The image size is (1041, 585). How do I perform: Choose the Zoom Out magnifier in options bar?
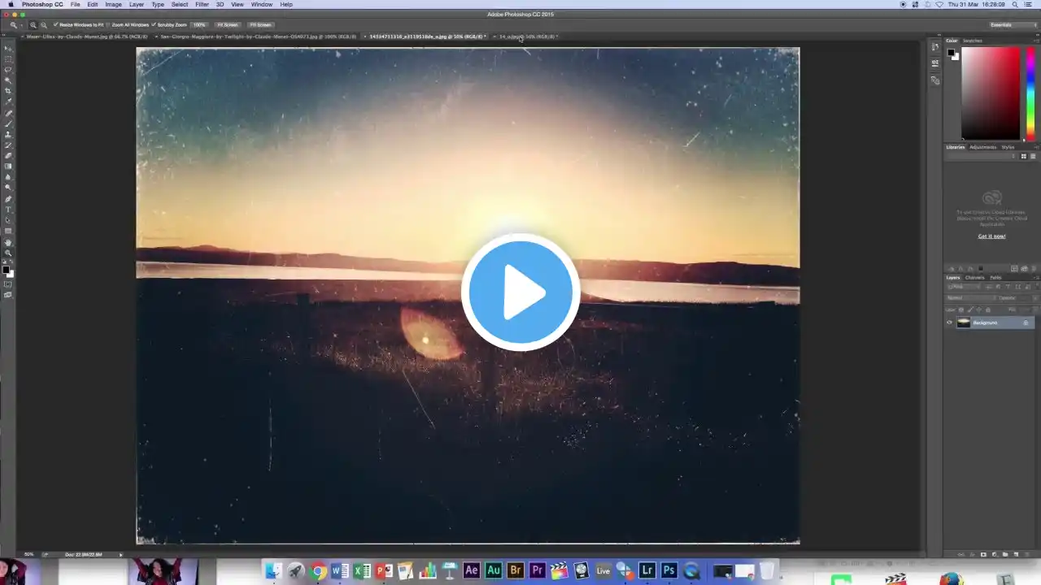click(x=44, y=25)
